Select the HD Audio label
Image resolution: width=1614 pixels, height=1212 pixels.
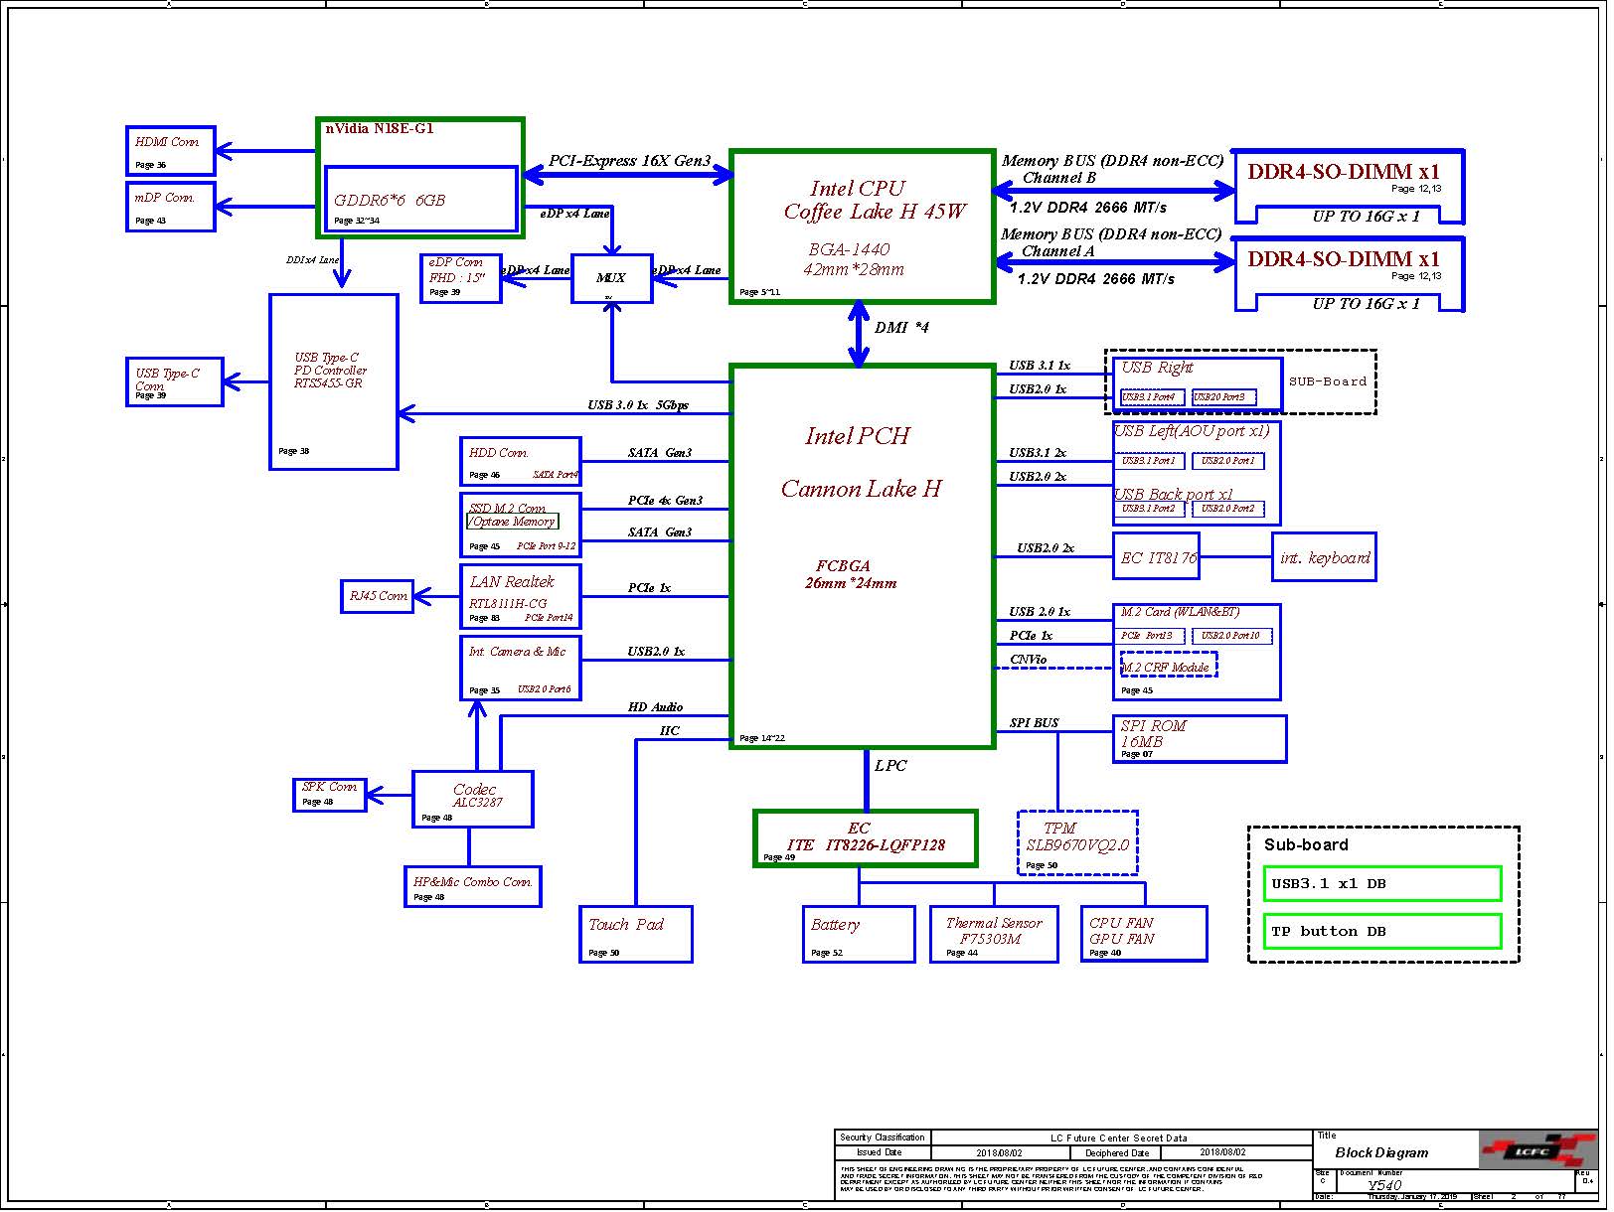[656, 707]
